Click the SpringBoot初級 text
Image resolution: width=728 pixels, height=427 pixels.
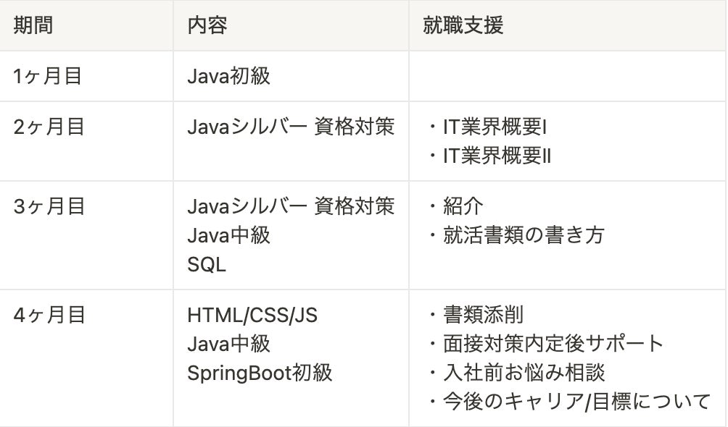pyautogui.click(x=260, y=372)
